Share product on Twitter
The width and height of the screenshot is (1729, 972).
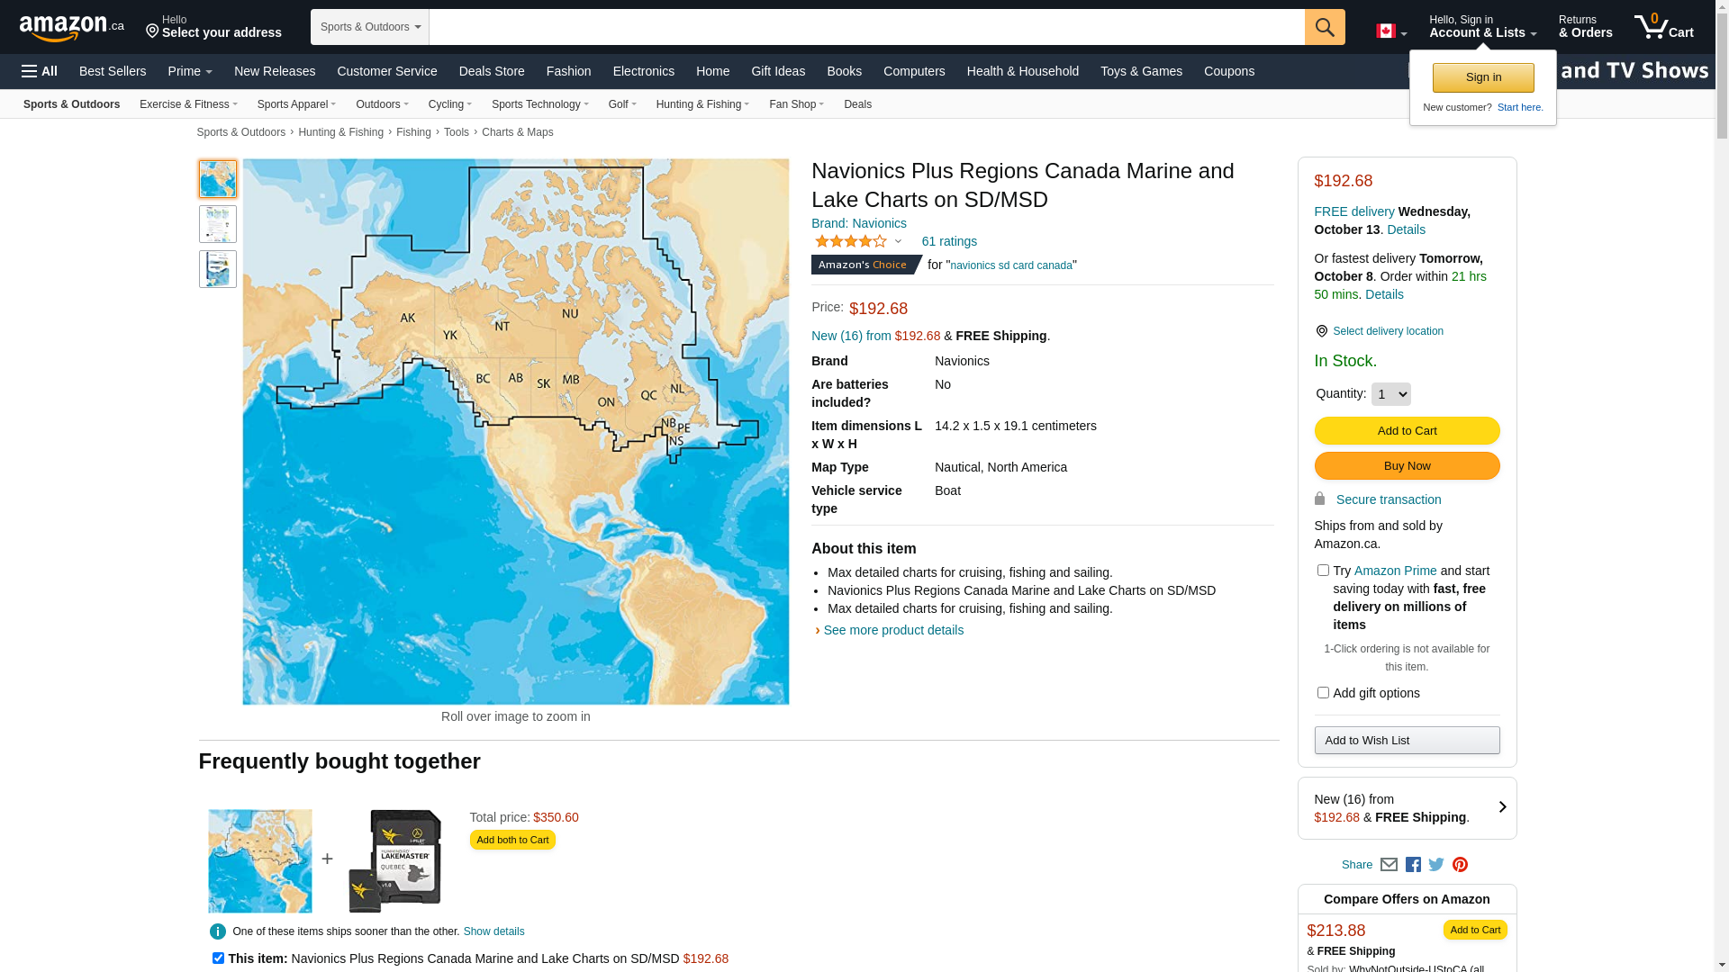click(x=1436, y=865)
